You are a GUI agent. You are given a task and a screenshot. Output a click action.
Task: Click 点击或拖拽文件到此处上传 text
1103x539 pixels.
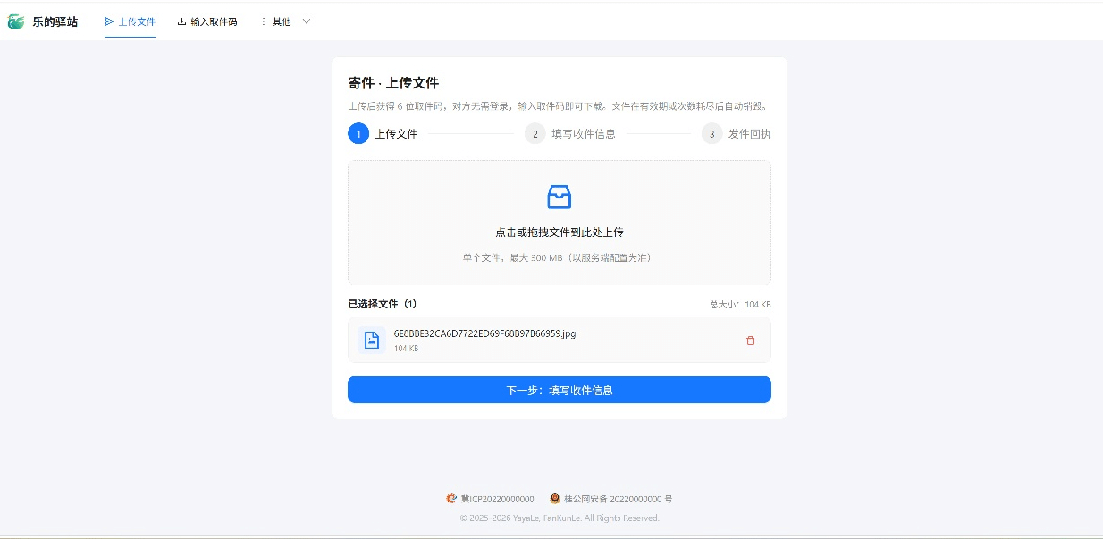pyautogui.click(x=560, y=232)
